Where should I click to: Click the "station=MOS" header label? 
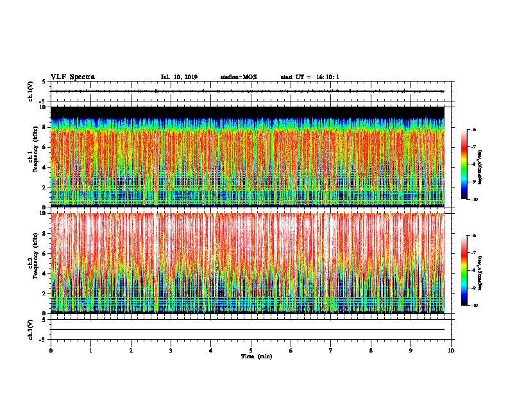pos(239,77)
